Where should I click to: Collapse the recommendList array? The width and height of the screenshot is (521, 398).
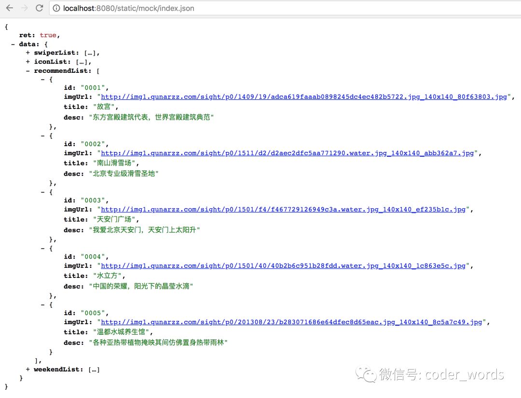(28, 71)
